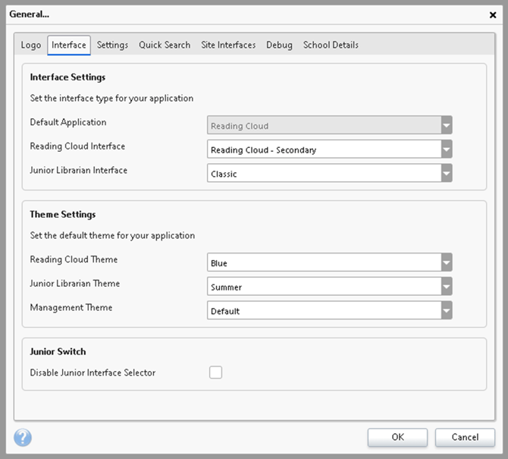
Task: Click the 'Junior Librarian Theme' label
Action: (75, 283)
